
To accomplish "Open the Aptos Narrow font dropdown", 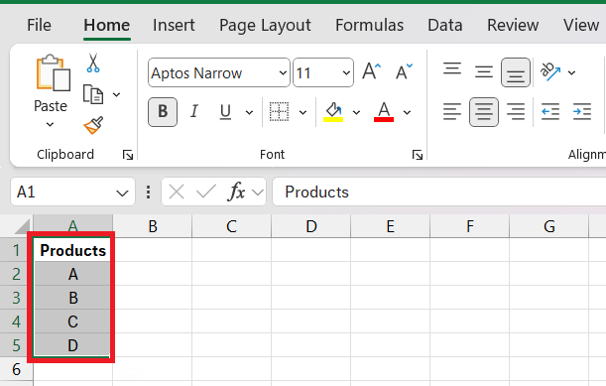I will pyautogui.click(x=283, y=72).
